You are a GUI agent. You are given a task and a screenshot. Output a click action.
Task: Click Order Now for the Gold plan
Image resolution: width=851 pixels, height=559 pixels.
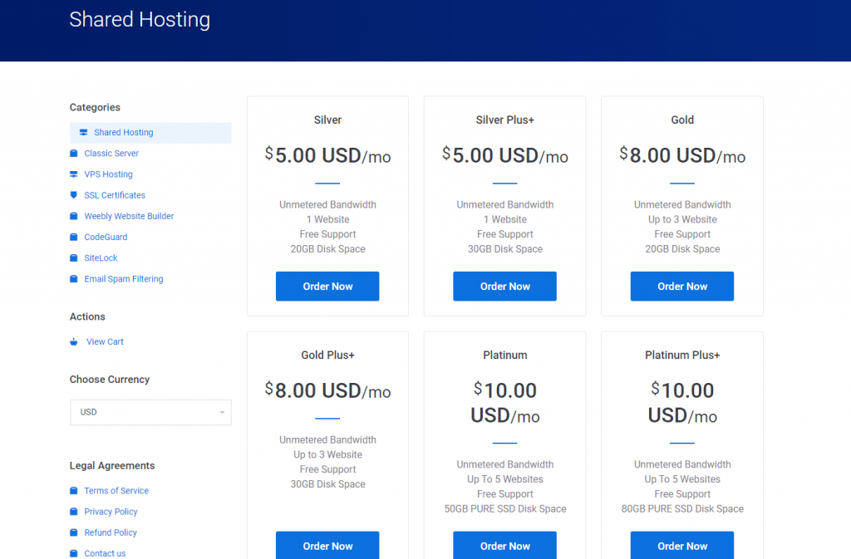[x=682, y=287]
